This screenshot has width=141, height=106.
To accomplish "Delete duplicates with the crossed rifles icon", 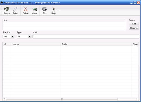I will pyautogui.click(x=25, y=11).
